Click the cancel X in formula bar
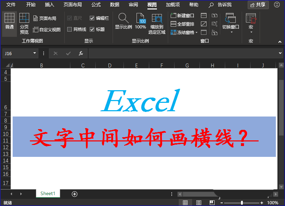The image size is (285, 206). [56, 53]
